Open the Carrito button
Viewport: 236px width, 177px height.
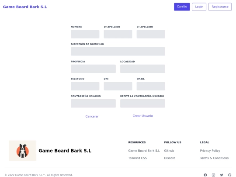(182, 7)
